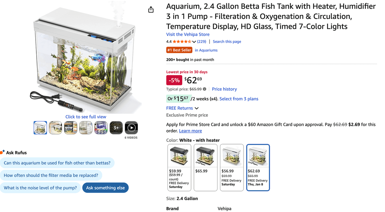Click the star rating icons
This screenshot has width=385, height=212.
click(182, 42)
